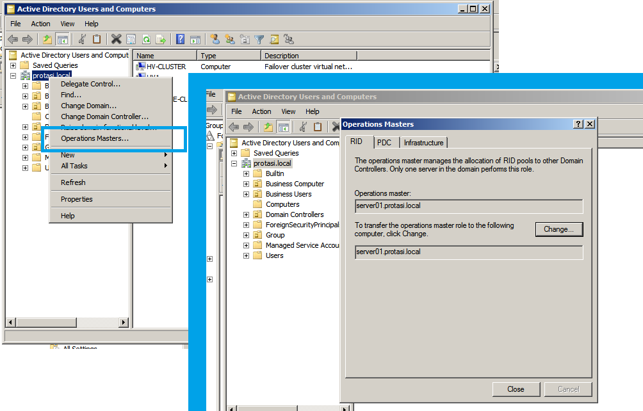Select Users container in window behind dialog
This screenshot has width=643, height=411.
[274, 255]
